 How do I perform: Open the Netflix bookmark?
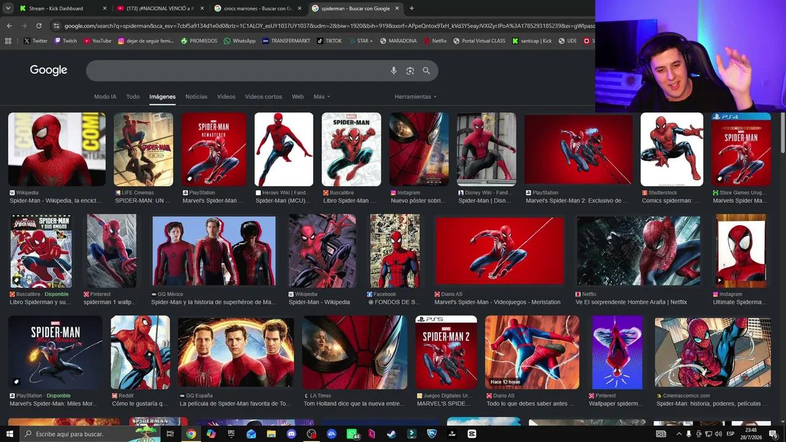pyautogui.click(x=435, y=41)
